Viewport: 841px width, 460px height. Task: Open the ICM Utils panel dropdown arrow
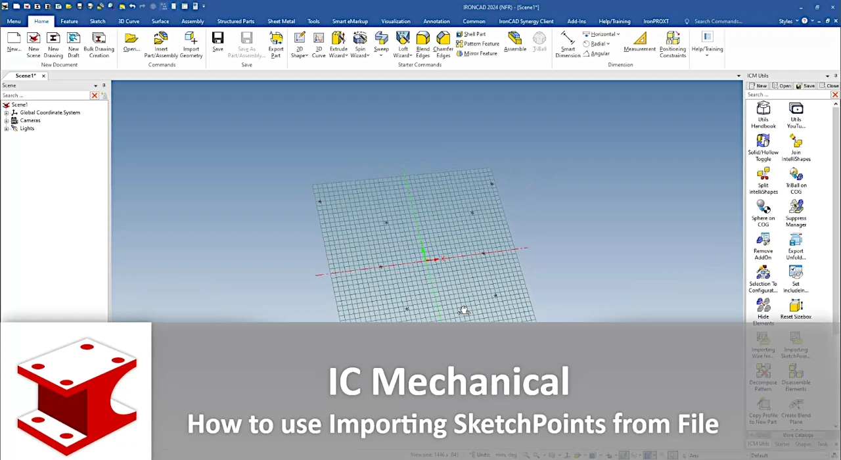point(827,76)
